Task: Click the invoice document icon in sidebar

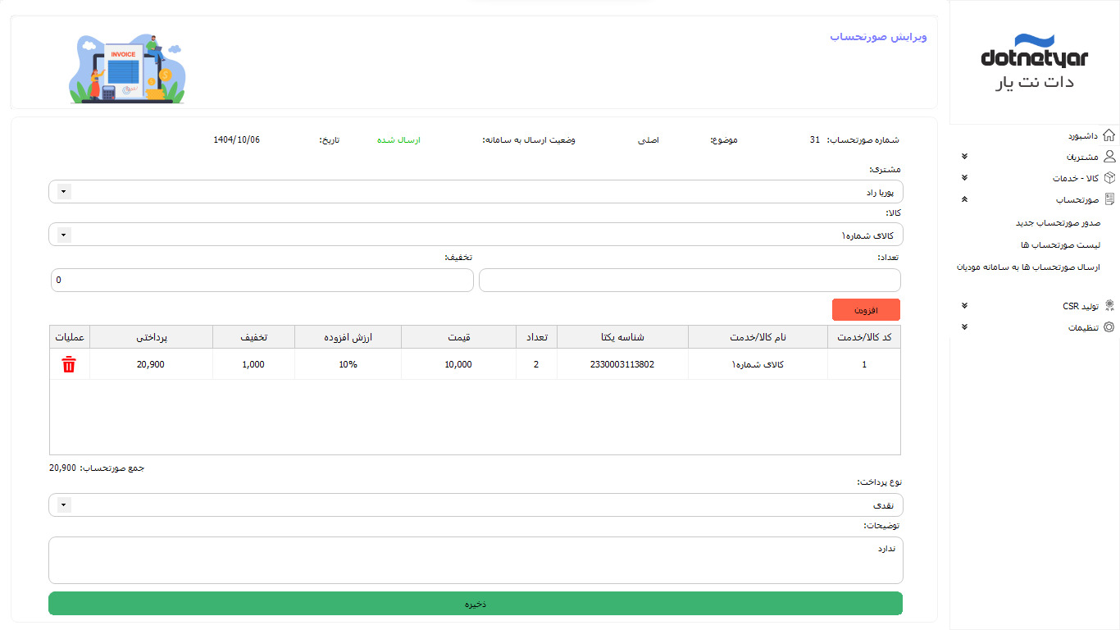Action: 1109,199
